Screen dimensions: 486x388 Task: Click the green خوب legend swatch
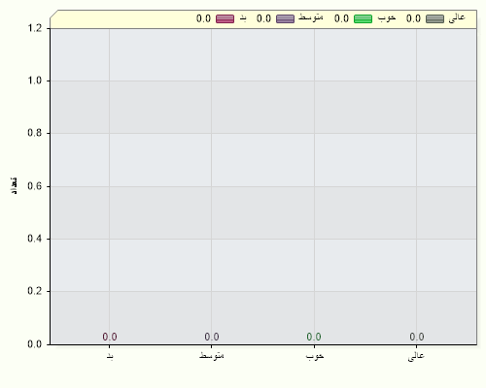click(x=363, y=18)
